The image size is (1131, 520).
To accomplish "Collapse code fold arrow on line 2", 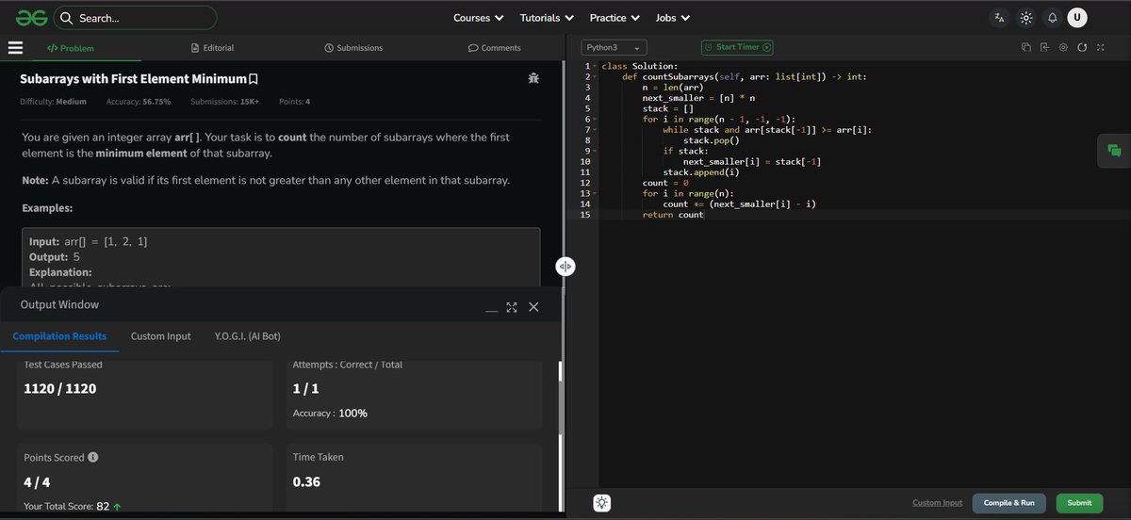I will click(595, 77).
